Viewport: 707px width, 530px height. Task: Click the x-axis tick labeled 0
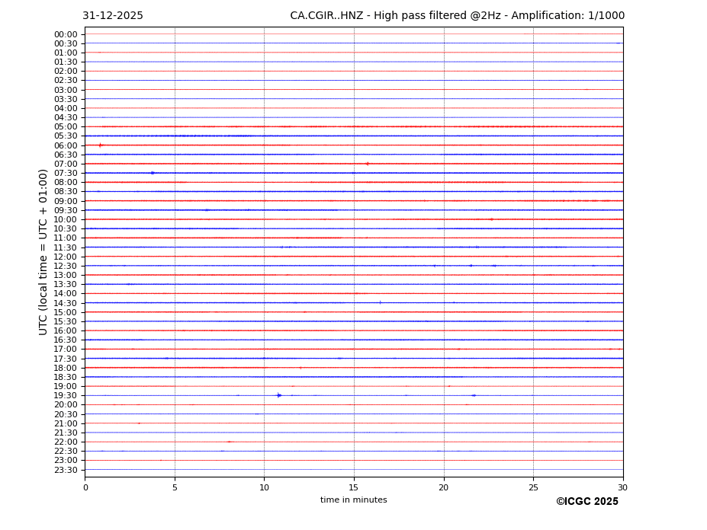tap(85, 487)
